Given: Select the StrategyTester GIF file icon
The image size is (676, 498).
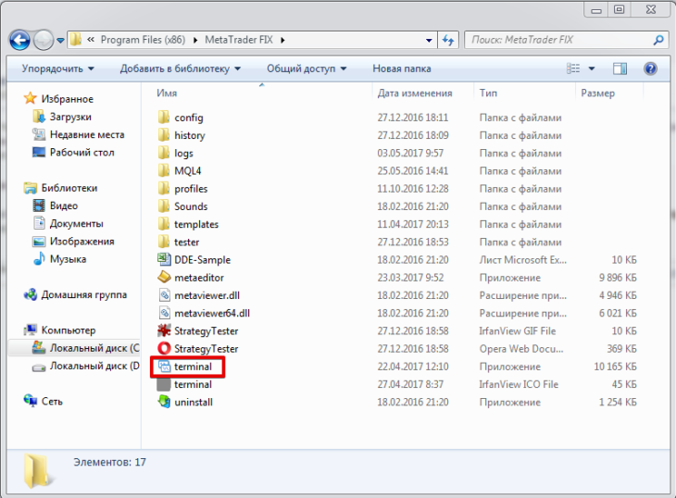Looking at the screenshot, I should pos(164,330).
